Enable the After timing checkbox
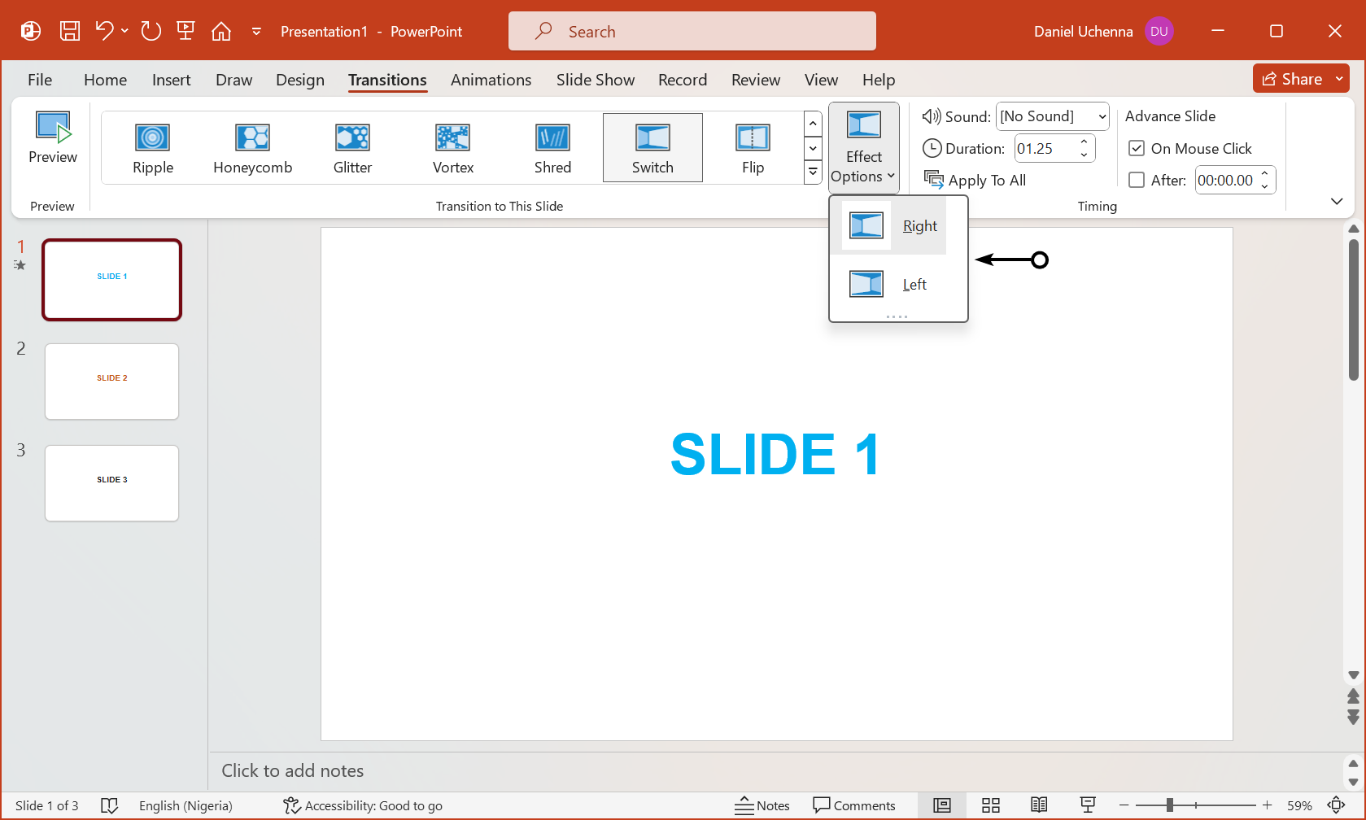Image resolution: width=1366 pixels, height=820 pixels. coord(1137,181)
